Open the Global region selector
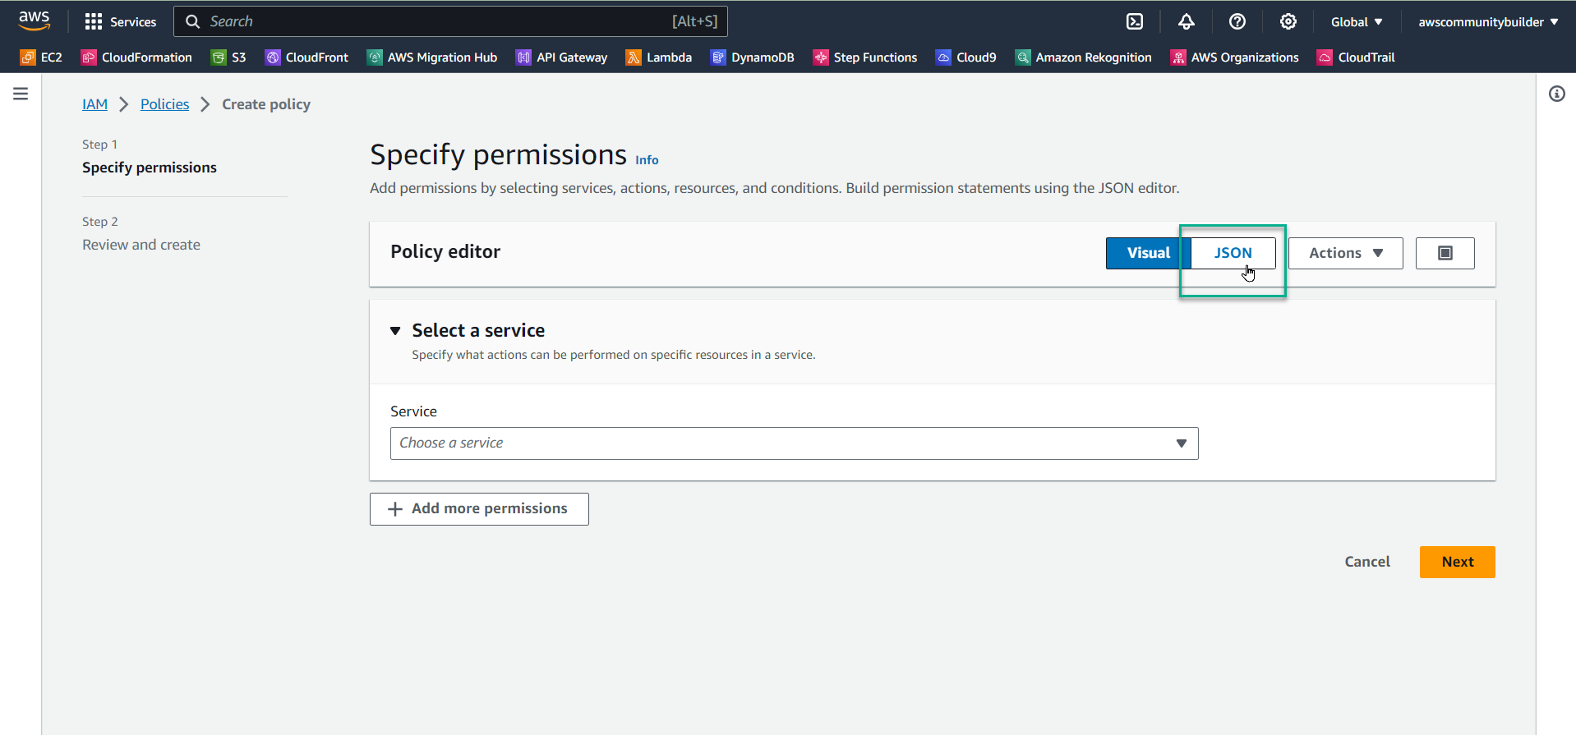The width and height of the screenshot is (1576, 735). pyautogui.click(x=1357, y=22)
